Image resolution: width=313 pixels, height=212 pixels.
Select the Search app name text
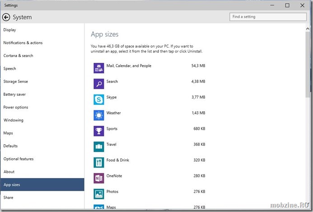[112, 81]
